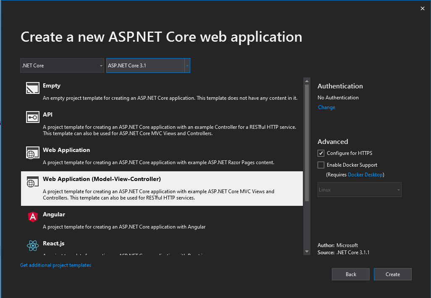Enable Docker Support checkbox
431x298 pixels.
click(x=321, y=165)
